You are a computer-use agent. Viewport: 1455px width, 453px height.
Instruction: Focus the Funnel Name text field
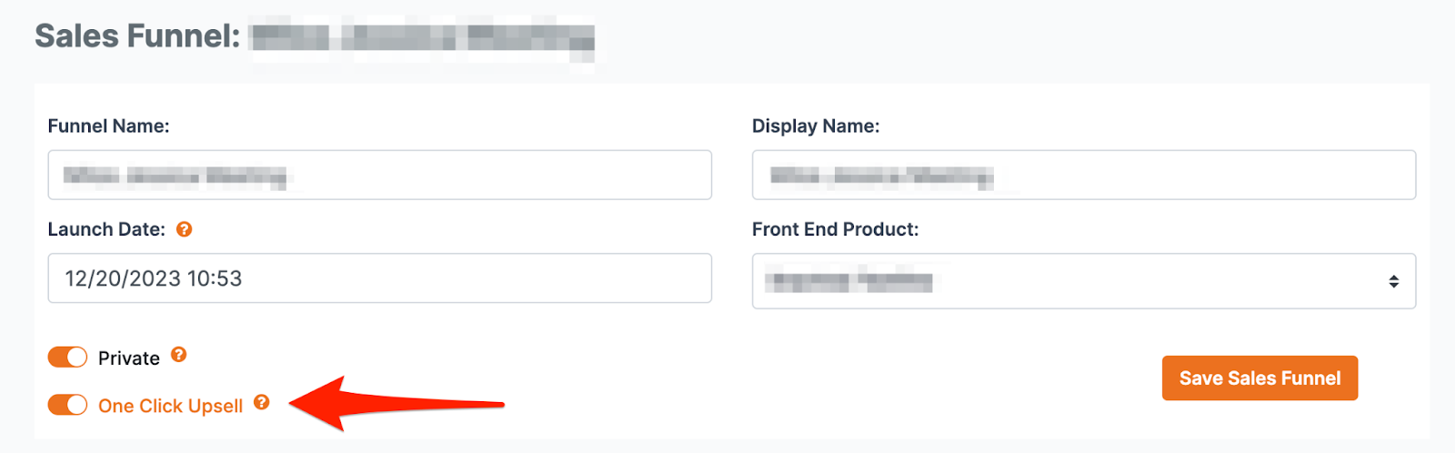click(379, 175)
